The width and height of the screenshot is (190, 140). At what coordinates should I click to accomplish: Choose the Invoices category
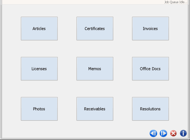click(x=150, y=28)
